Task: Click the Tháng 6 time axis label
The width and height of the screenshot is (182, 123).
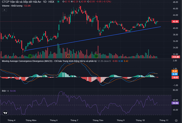Action: (54, 120)
